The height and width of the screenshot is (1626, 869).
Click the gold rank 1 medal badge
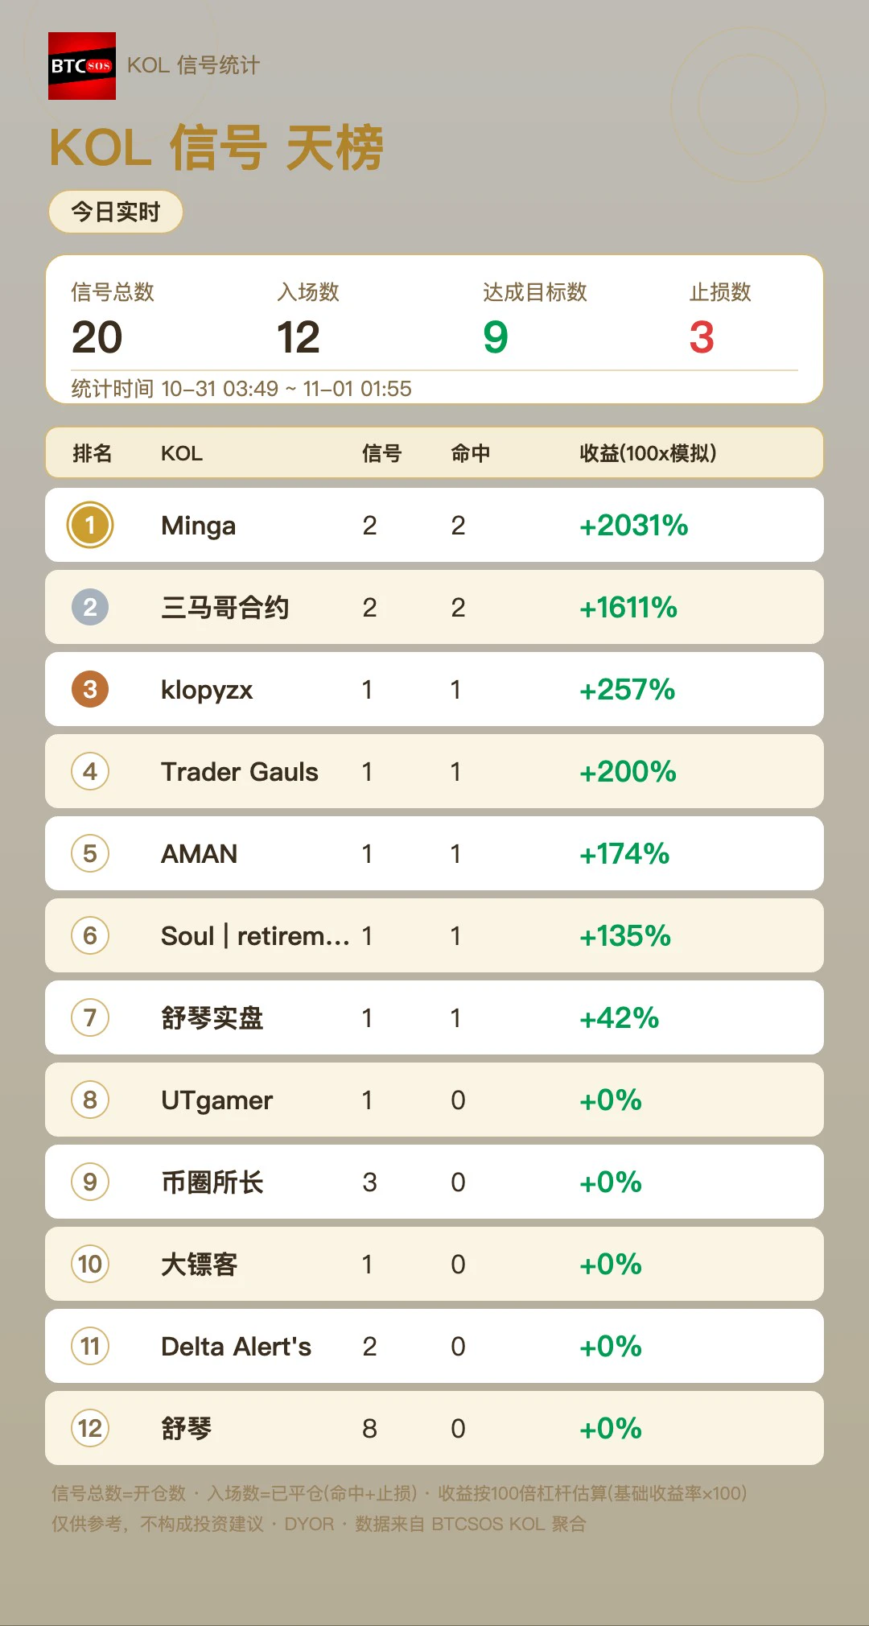tap(90, 525)
